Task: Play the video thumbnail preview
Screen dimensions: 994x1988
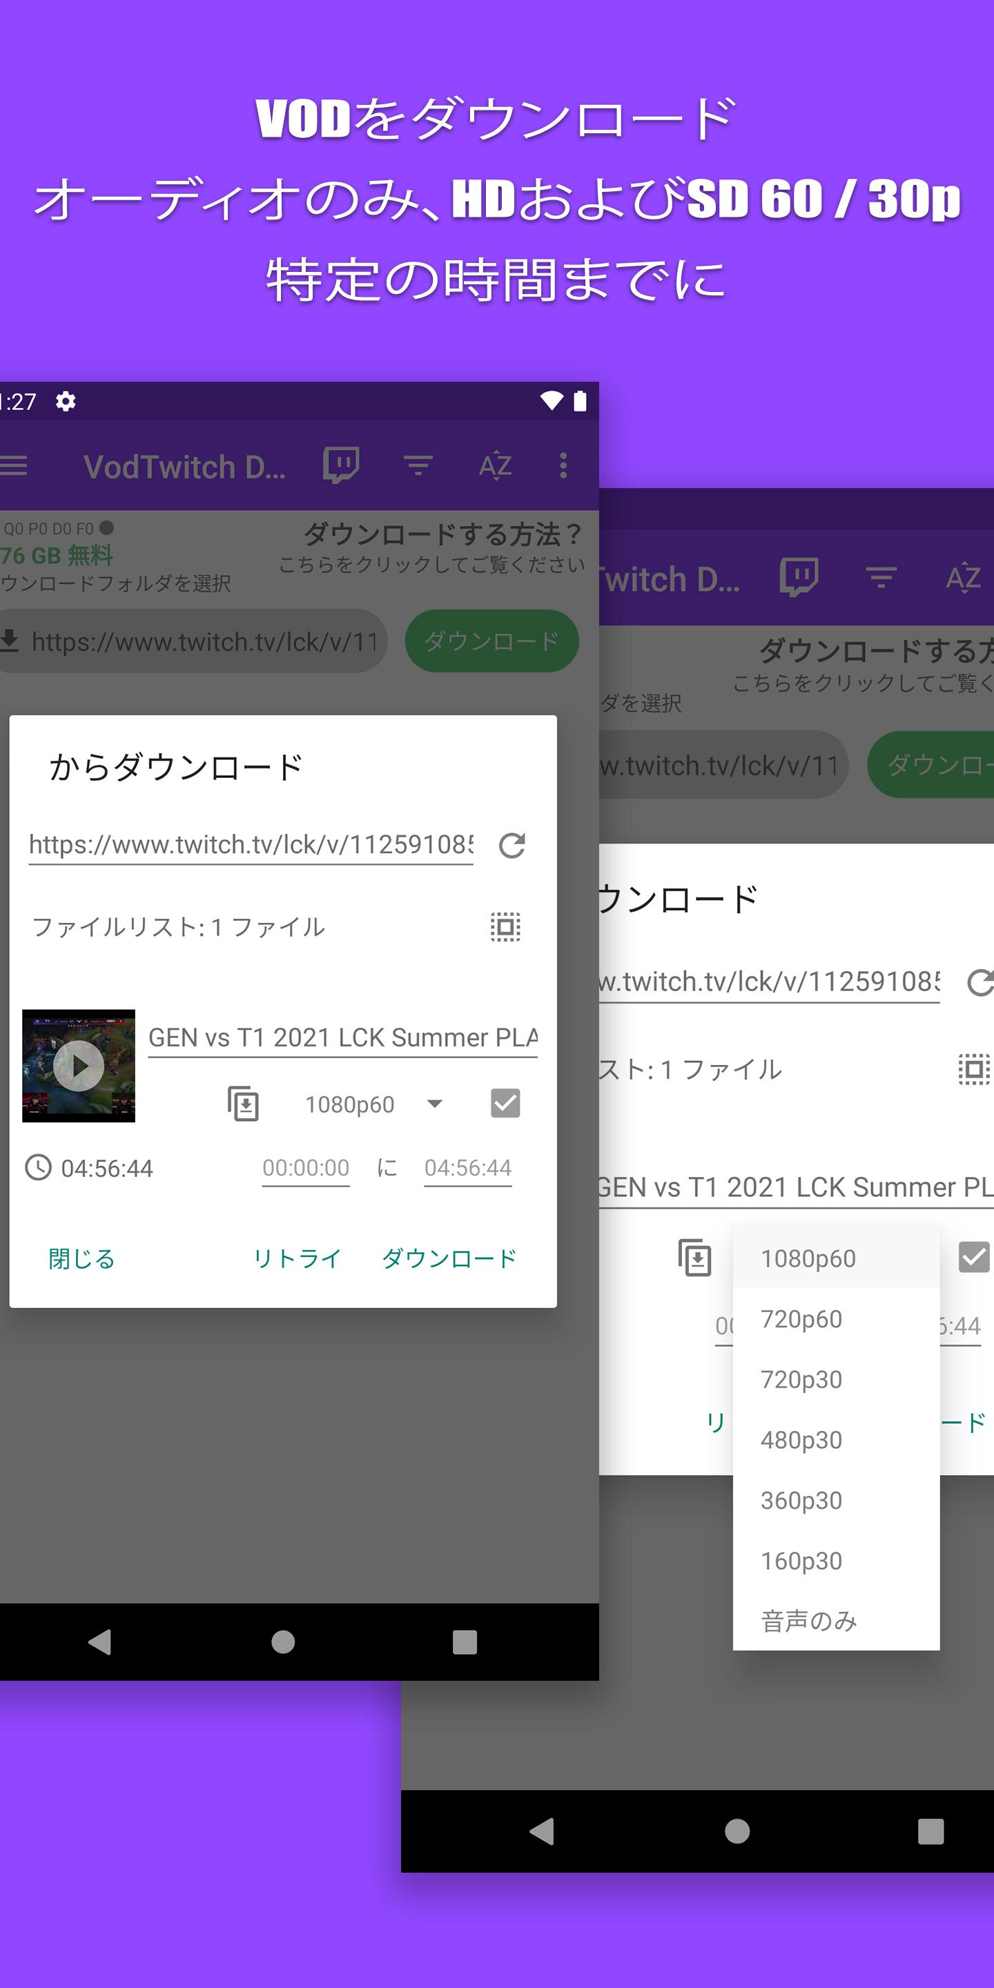Action: pos(79,1066)
